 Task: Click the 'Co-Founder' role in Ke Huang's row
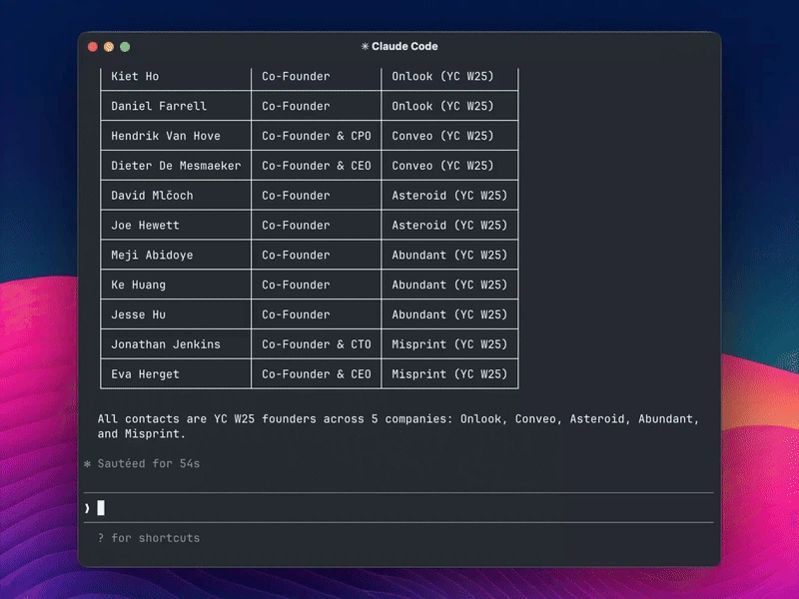click(x=296, y=285)
